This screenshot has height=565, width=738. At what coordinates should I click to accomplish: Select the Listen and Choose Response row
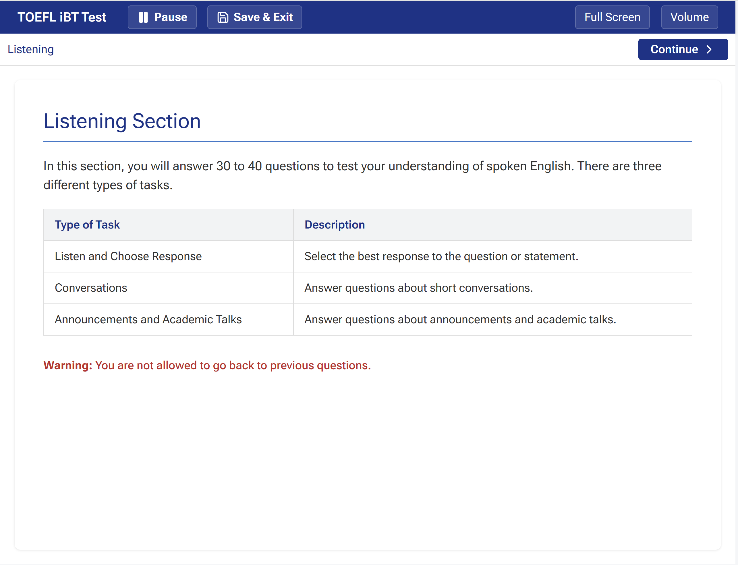tap(128, 256)
